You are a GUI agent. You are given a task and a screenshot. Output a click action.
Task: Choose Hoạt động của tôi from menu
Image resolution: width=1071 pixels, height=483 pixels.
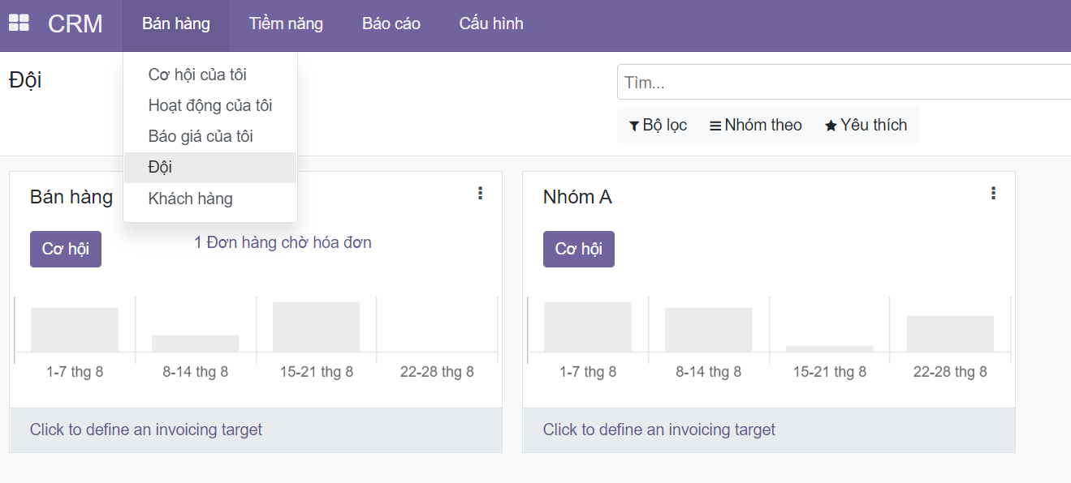tap(209, 105)
